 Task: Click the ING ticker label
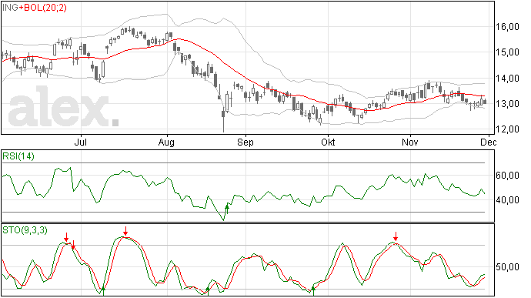click(11, 8)
